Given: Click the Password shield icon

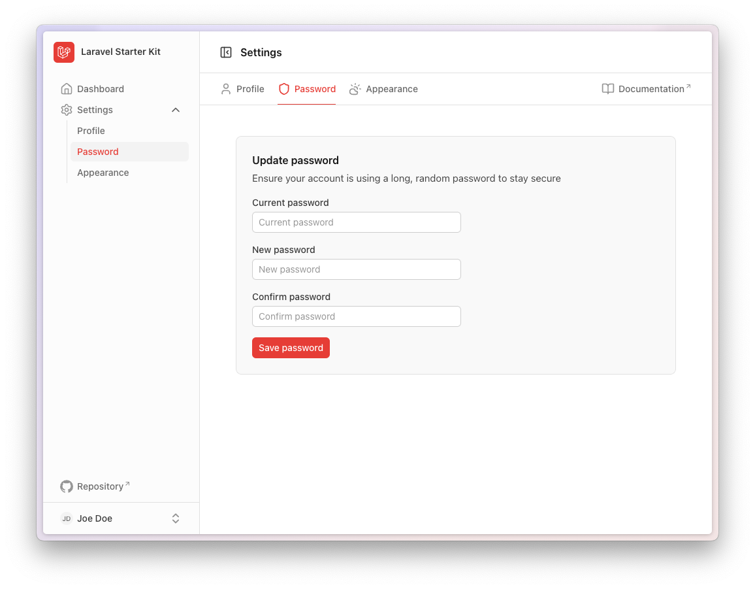Looking at the screenshot, I should coord(284,89).
